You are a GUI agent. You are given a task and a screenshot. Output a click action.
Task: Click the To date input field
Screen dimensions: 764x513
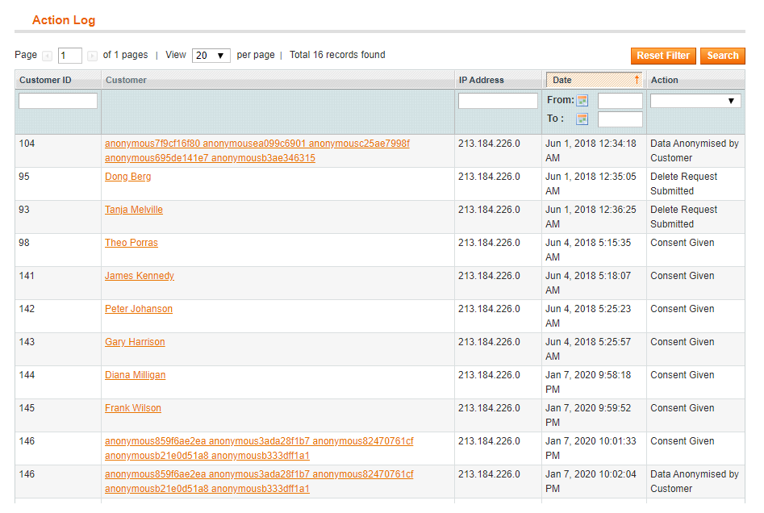click(x=620, y=119)
